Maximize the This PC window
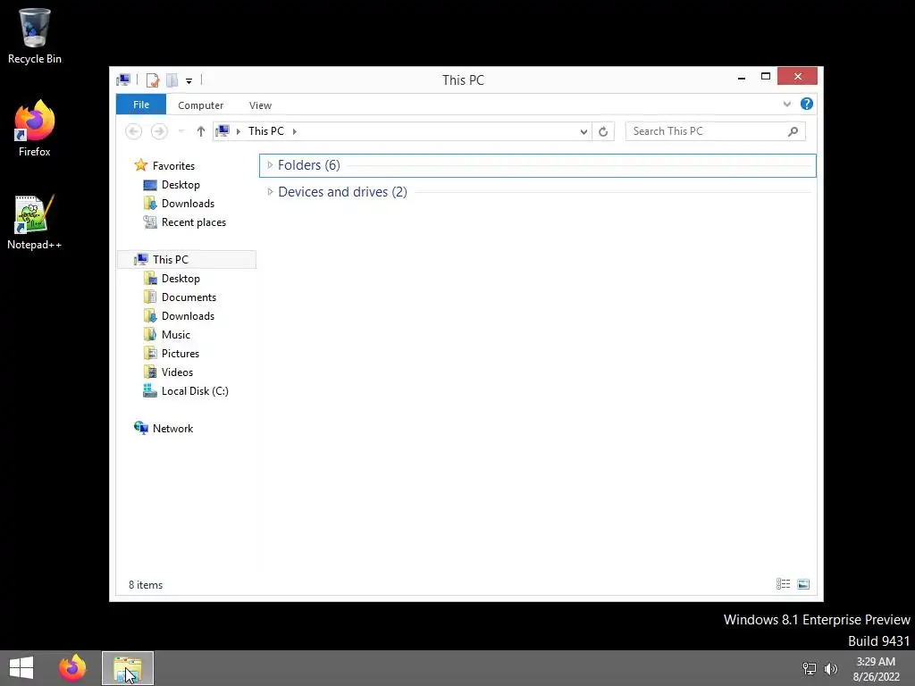This screenshot has width=915, height=686. click(x=766, y=77)
